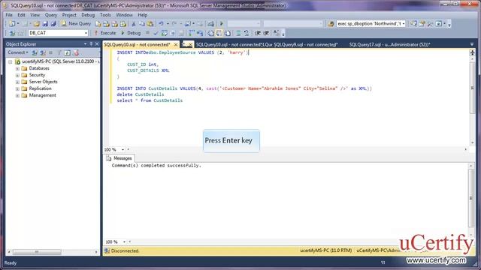Click the Database Engine Query icon
Image resolution: width=481 pixels, height=270 pixels.
98,23
